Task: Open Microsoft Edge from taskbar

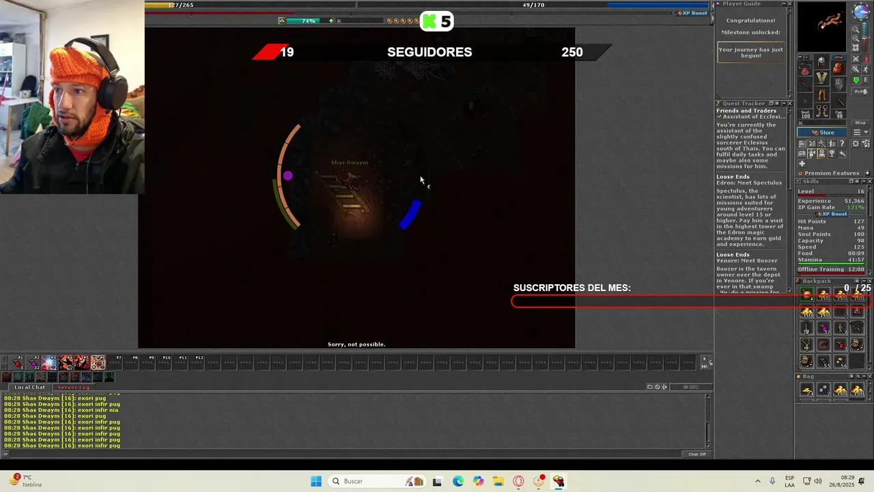Action: [x=457, y=481]
